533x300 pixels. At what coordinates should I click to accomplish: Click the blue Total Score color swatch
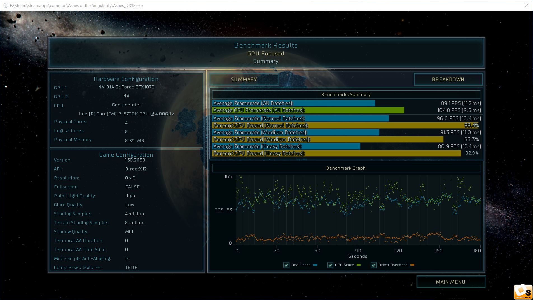pos(315,265)
